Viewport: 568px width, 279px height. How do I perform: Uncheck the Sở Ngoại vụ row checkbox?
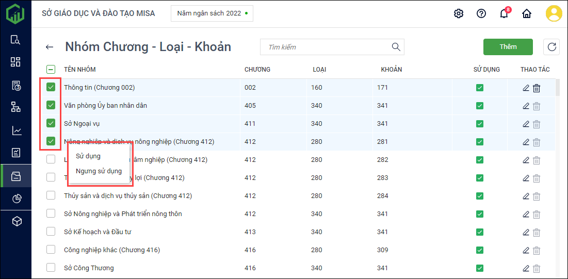[x=51, y=123]
